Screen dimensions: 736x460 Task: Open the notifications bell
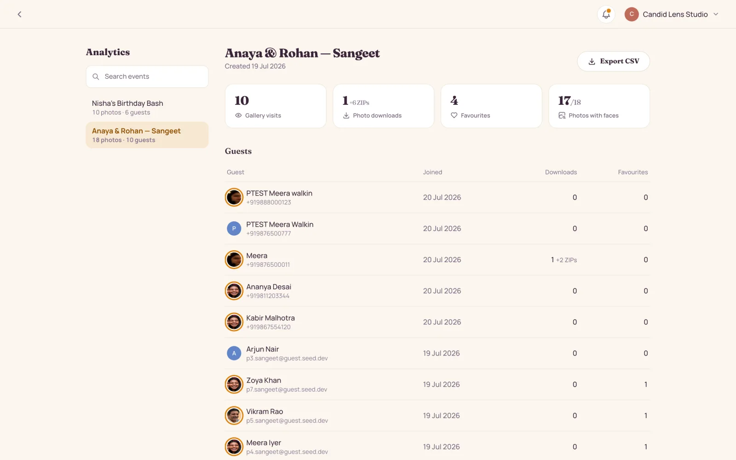coord(606,14)
